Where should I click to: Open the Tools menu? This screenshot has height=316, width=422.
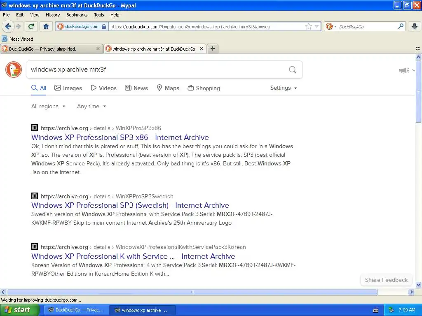point(99,15)
